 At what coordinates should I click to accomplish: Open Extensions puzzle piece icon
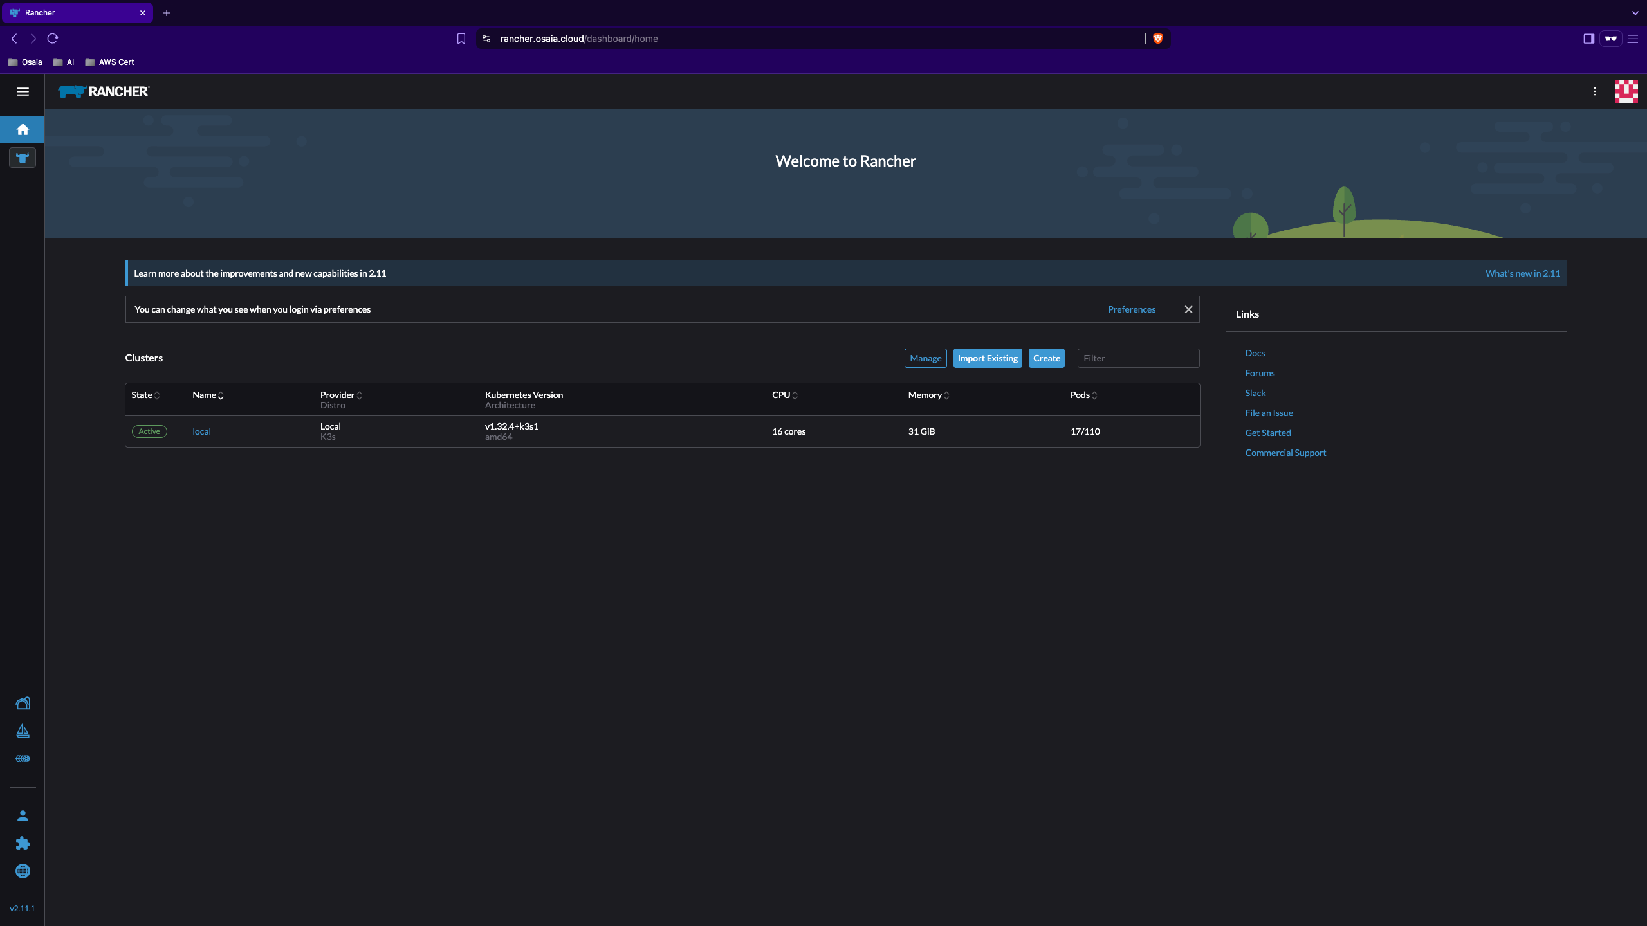pyautogui.click(x=23, y=843)
